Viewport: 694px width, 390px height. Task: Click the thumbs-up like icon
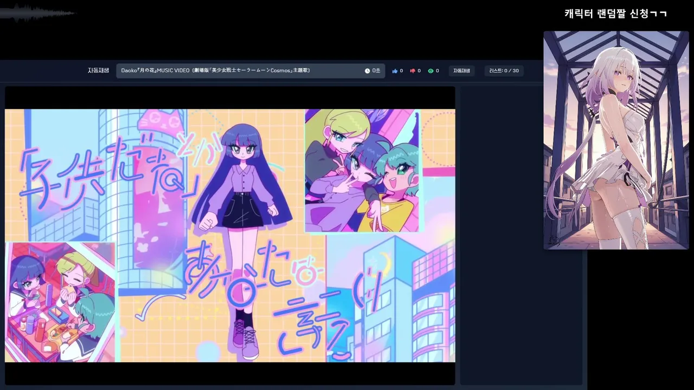click(x=395, y=71)
